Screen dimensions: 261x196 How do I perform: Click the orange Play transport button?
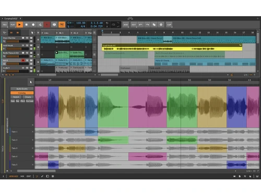point(19,25)
